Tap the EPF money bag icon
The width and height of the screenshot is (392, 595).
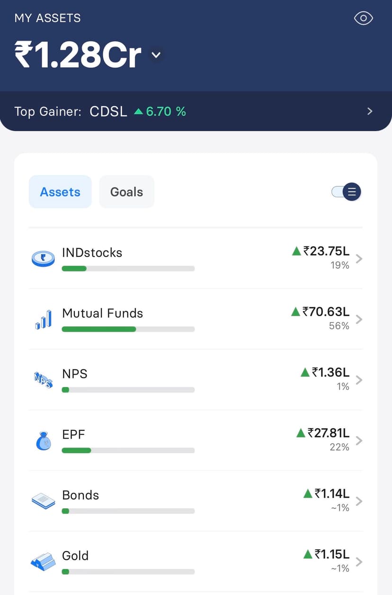(x=44, y=440)
